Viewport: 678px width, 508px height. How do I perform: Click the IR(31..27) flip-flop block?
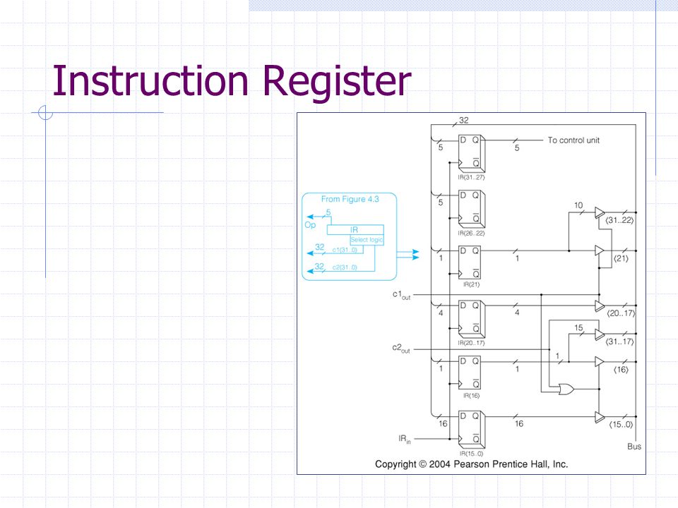point(472,154)
